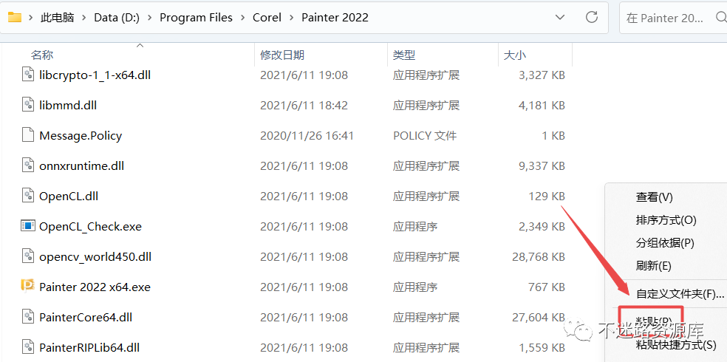
Task: Go to Program Files breadcrumb
Action: click(x=196, y=18)
